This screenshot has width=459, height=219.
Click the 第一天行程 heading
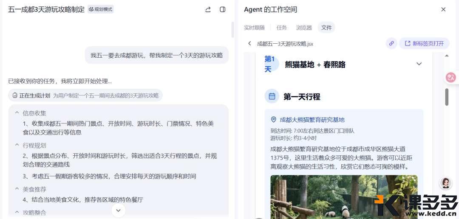pos(302,96)
